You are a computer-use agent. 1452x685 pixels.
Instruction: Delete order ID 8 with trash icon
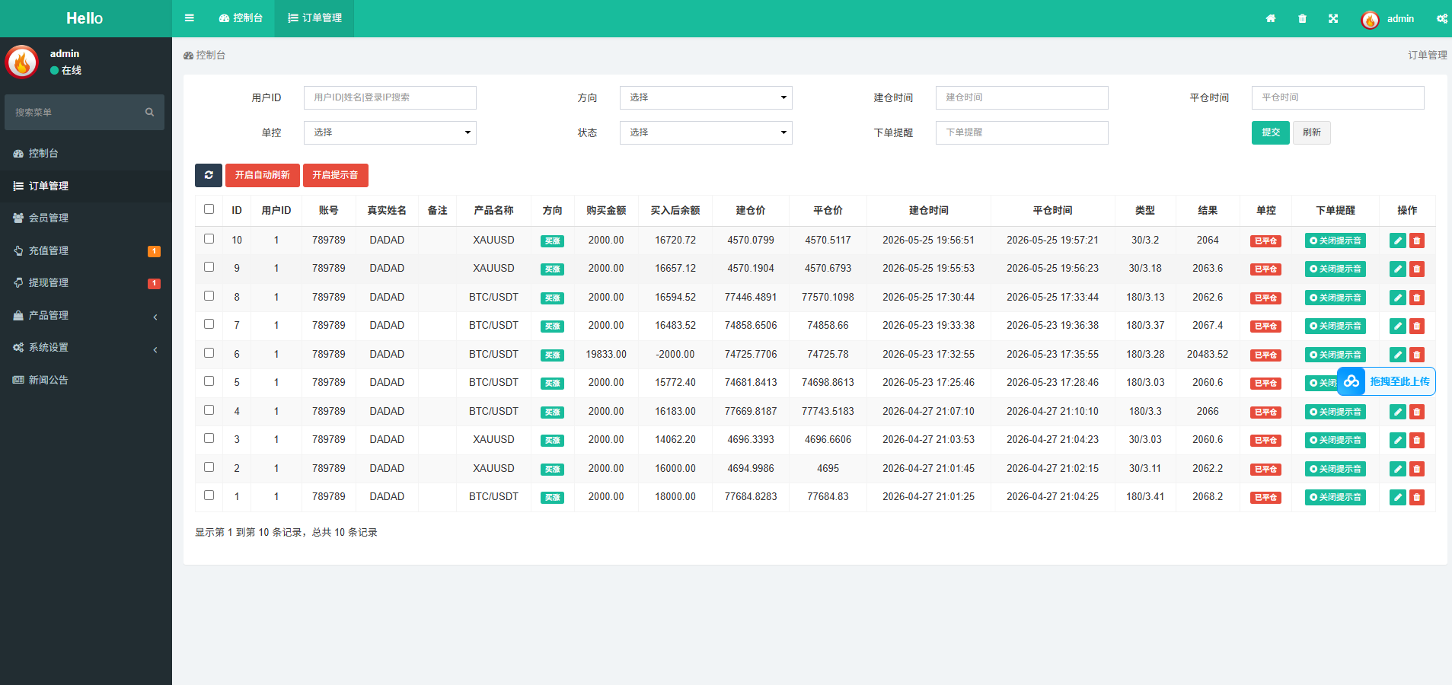(1417, 298)
